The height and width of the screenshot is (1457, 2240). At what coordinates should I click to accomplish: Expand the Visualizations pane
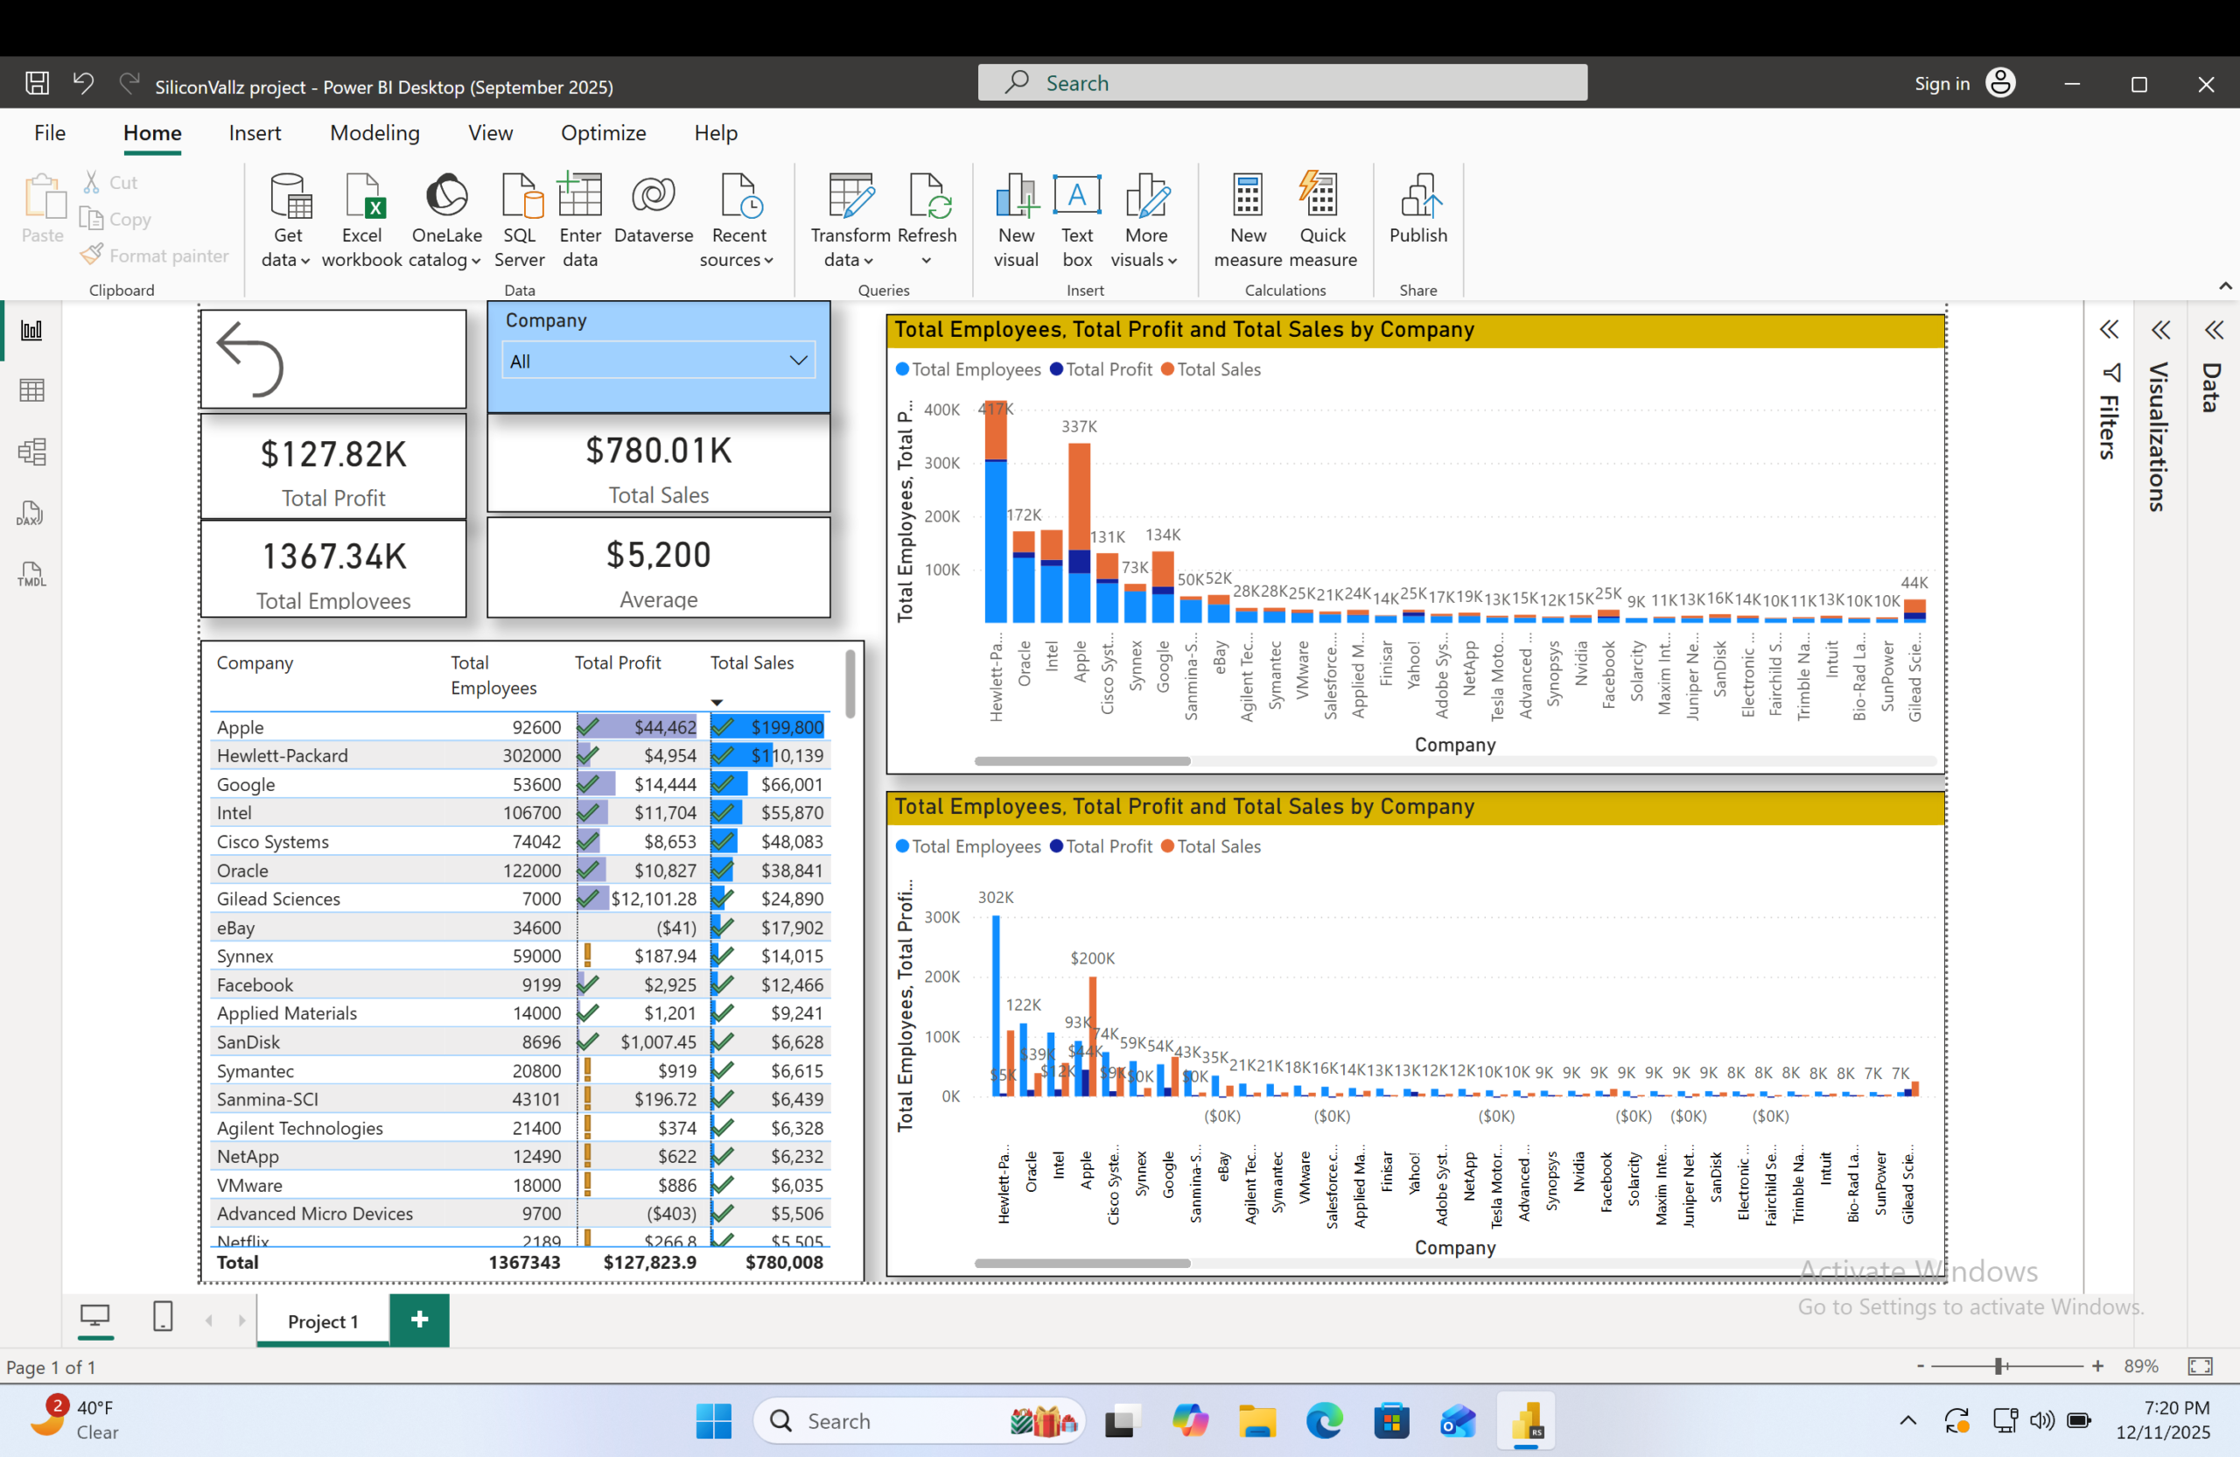coord(2160,331)
